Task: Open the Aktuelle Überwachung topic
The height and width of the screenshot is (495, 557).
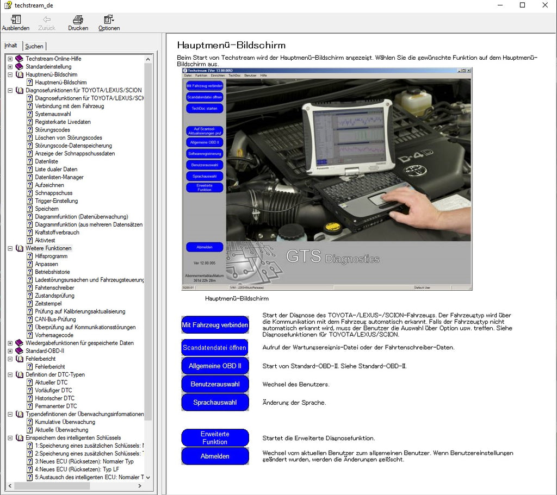Action: [x=61, y=430]
